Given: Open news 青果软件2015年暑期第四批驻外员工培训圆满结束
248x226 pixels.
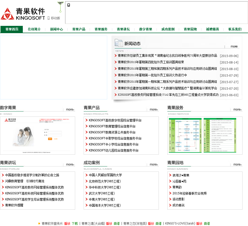Looking at the screenshot, I should click(x=151, y=62).
